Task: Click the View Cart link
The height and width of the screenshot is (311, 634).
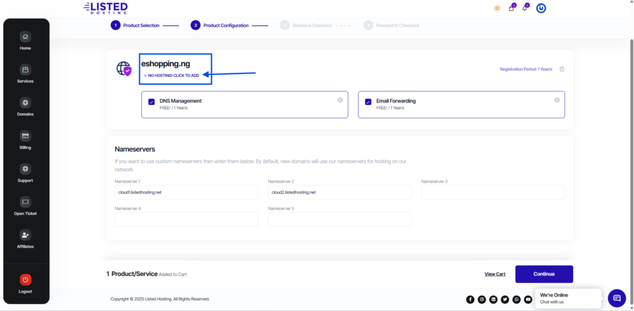Action: [x=495, y=274]
